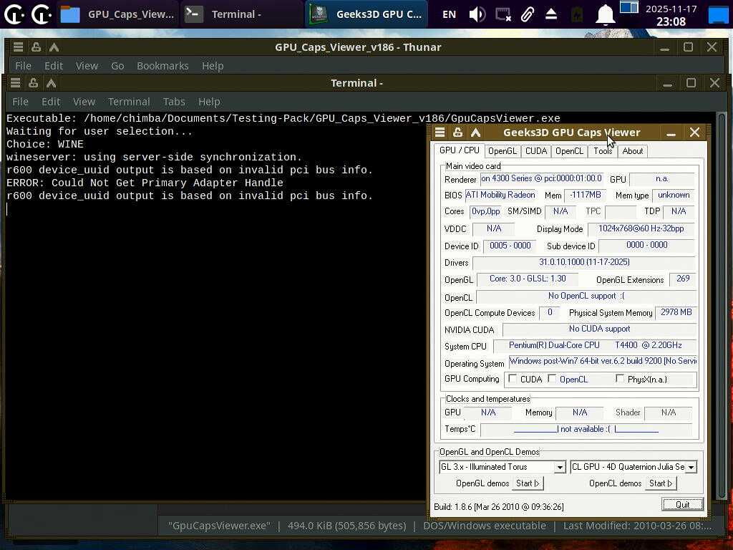Click the second launcher icon in top panel
The height and width of the screenshot is (550, 733).
pyautogui.click(x=41, y=14)
